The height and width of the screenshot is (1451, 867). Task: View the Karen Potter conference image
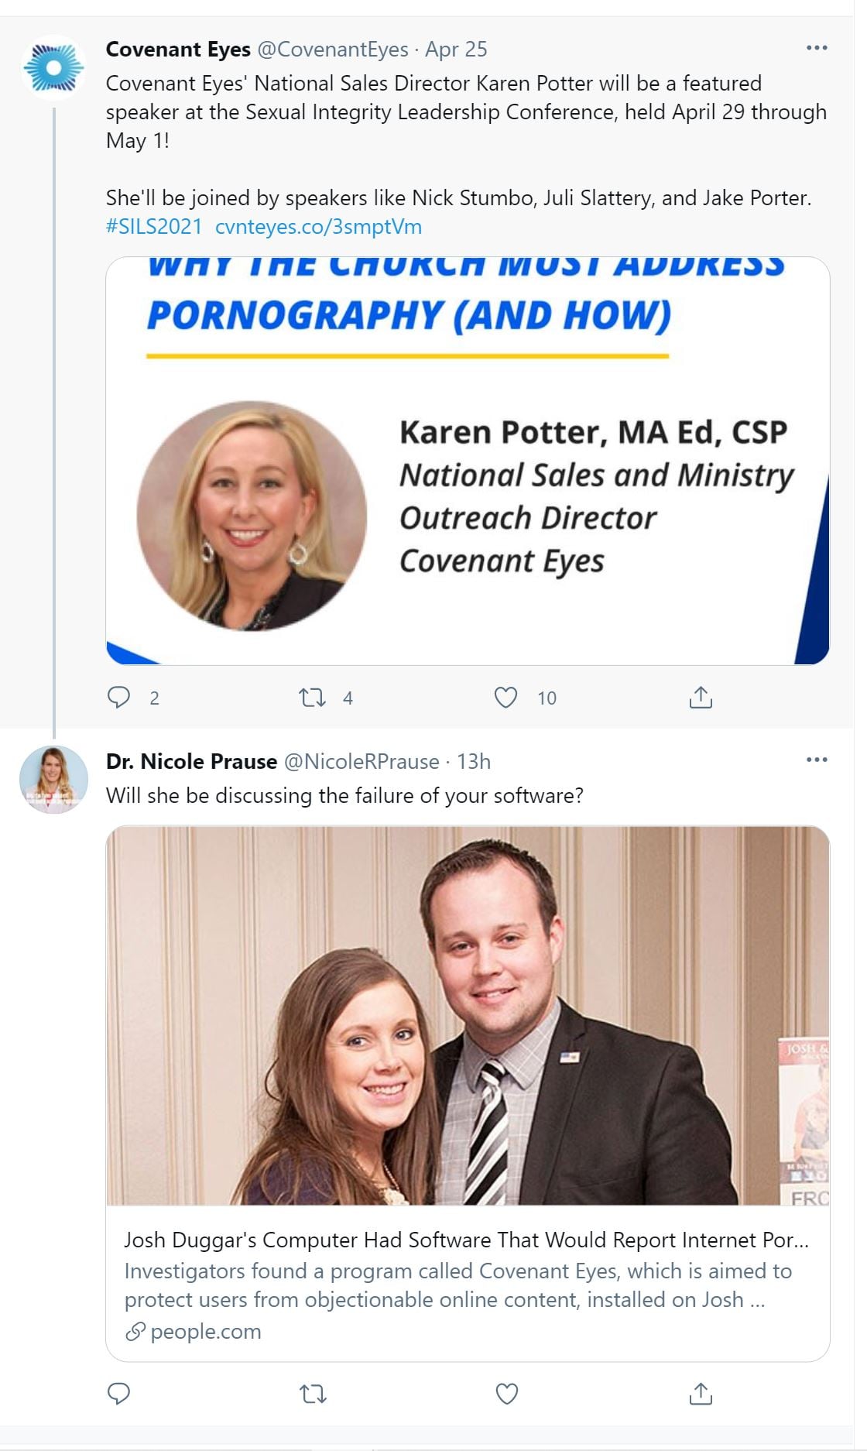pyautogui.click(x=468, y=461)
